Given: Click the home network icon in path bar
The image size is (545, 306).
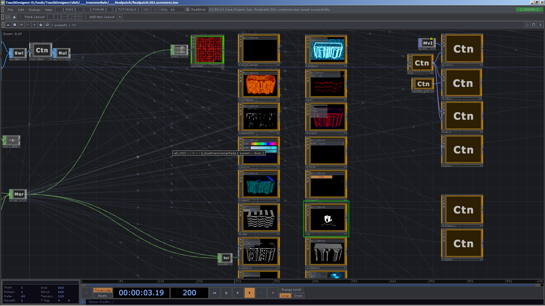Looking at the screenshot, I should [47, 25].
